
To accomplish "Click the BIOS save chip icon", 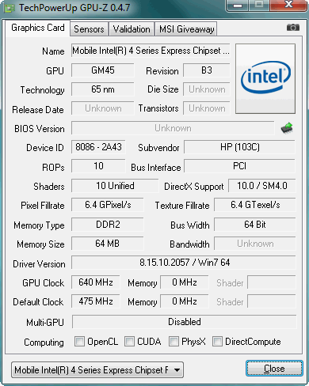I will [287, 128].
